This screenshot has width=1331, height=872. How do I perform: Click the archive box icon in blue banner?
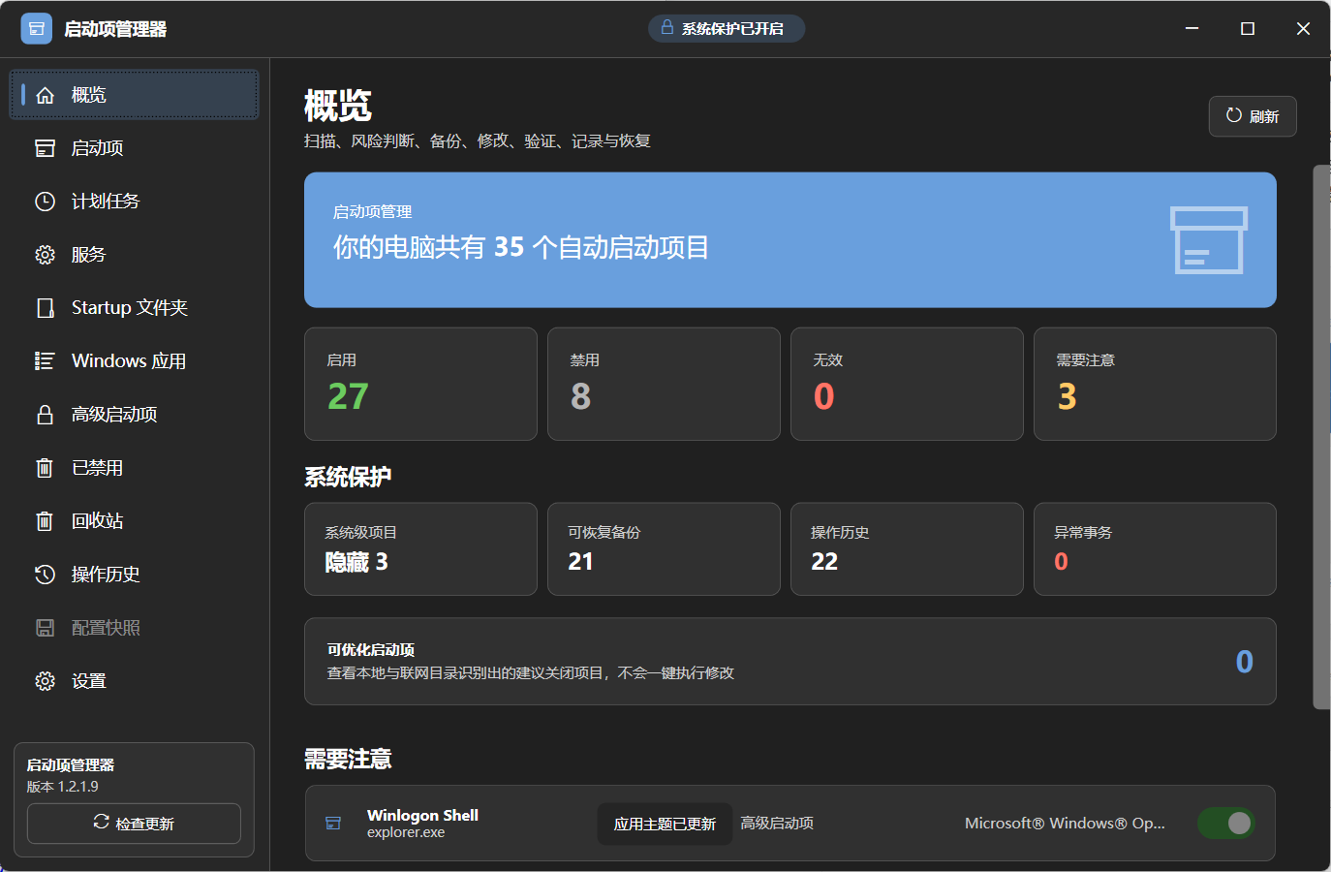1208,240
